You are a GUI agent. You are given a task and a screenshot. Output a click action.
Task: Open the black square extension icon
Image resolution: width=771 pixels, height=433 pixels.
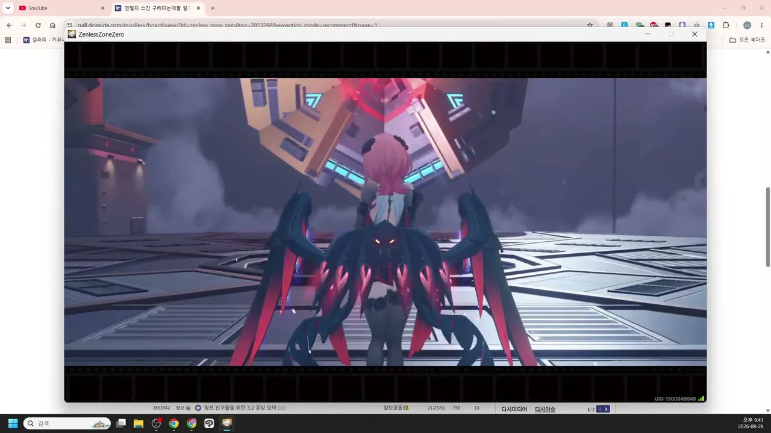click(x=668, y=25)
